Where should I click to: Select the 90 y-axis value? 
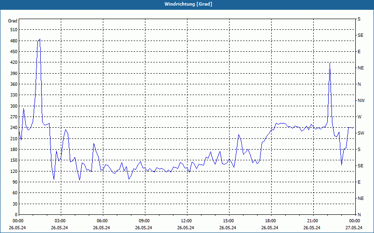click(x=15, y=182)
